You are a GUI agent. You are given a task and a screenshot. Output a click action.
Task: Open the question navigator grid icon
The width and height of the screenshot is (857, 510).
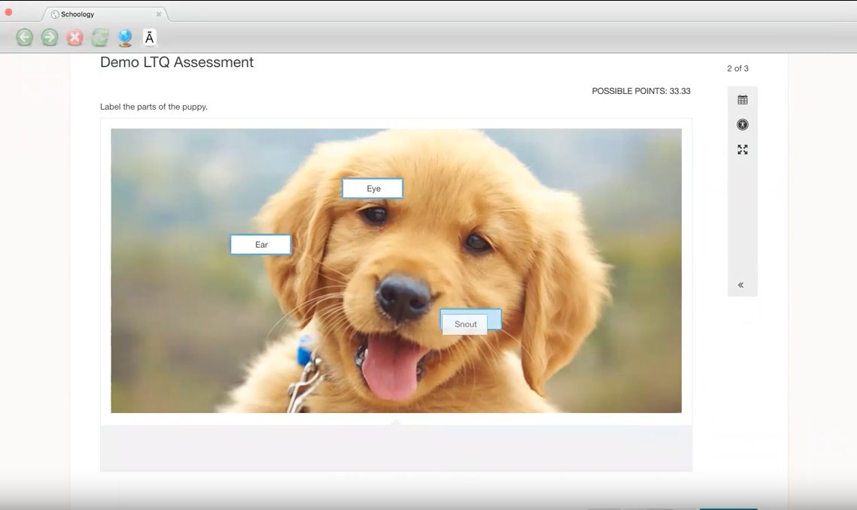click(x=743, y=100)
